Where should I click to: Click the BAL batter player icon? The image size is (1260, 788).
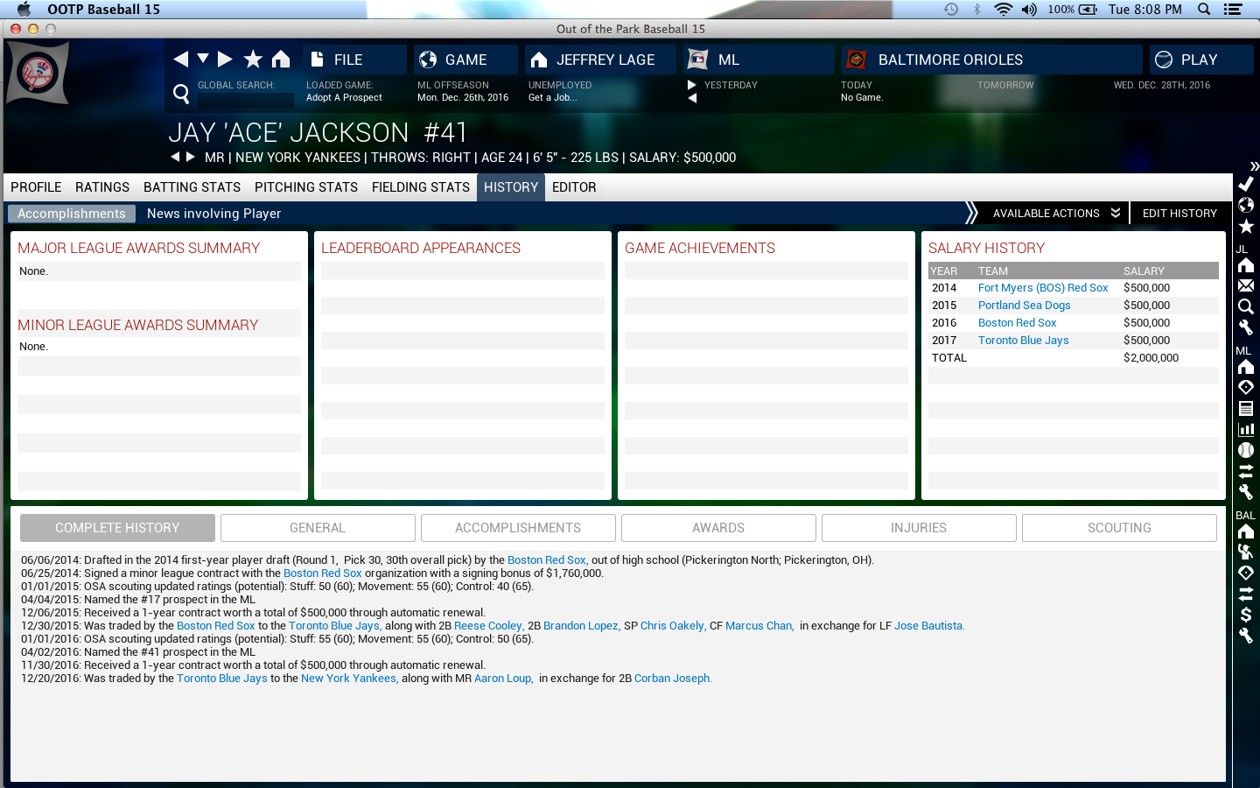click(x=1246, y=552)
